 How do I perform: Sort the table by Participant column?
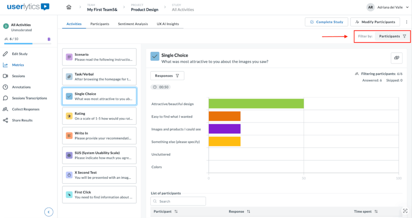click(x=176, y=212)
